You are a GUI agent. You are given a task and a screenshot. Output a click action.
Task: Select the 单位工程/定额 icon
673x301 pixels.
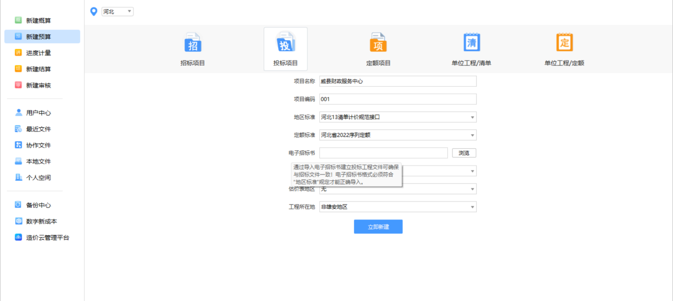[564, 42]
